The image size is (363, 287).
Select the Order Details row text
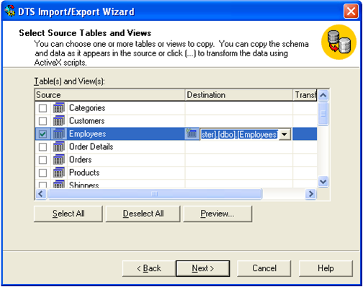click(x=91, y=146)
